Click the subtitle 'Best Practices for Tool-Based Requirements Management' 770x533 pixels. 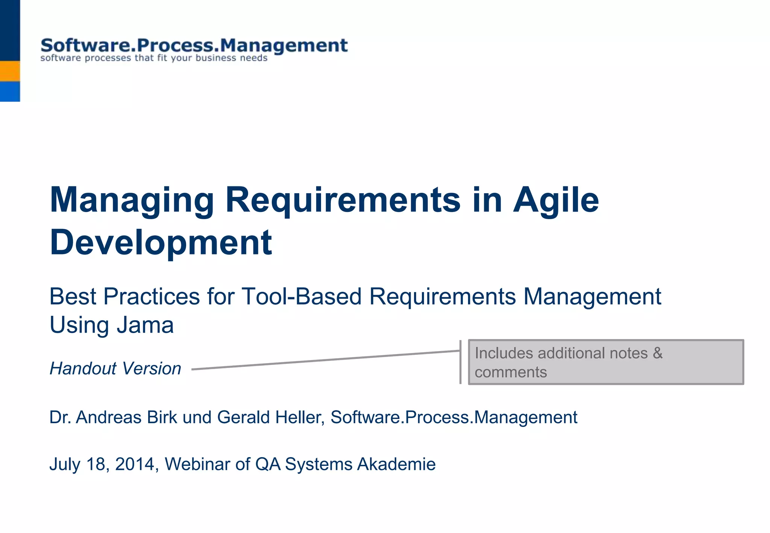coord(355,297)
